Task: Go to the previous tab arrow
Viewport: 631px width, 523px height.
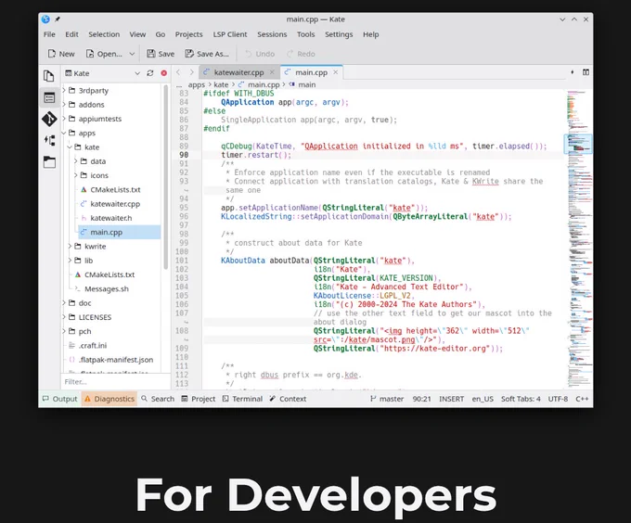Action: coord(178,72)
